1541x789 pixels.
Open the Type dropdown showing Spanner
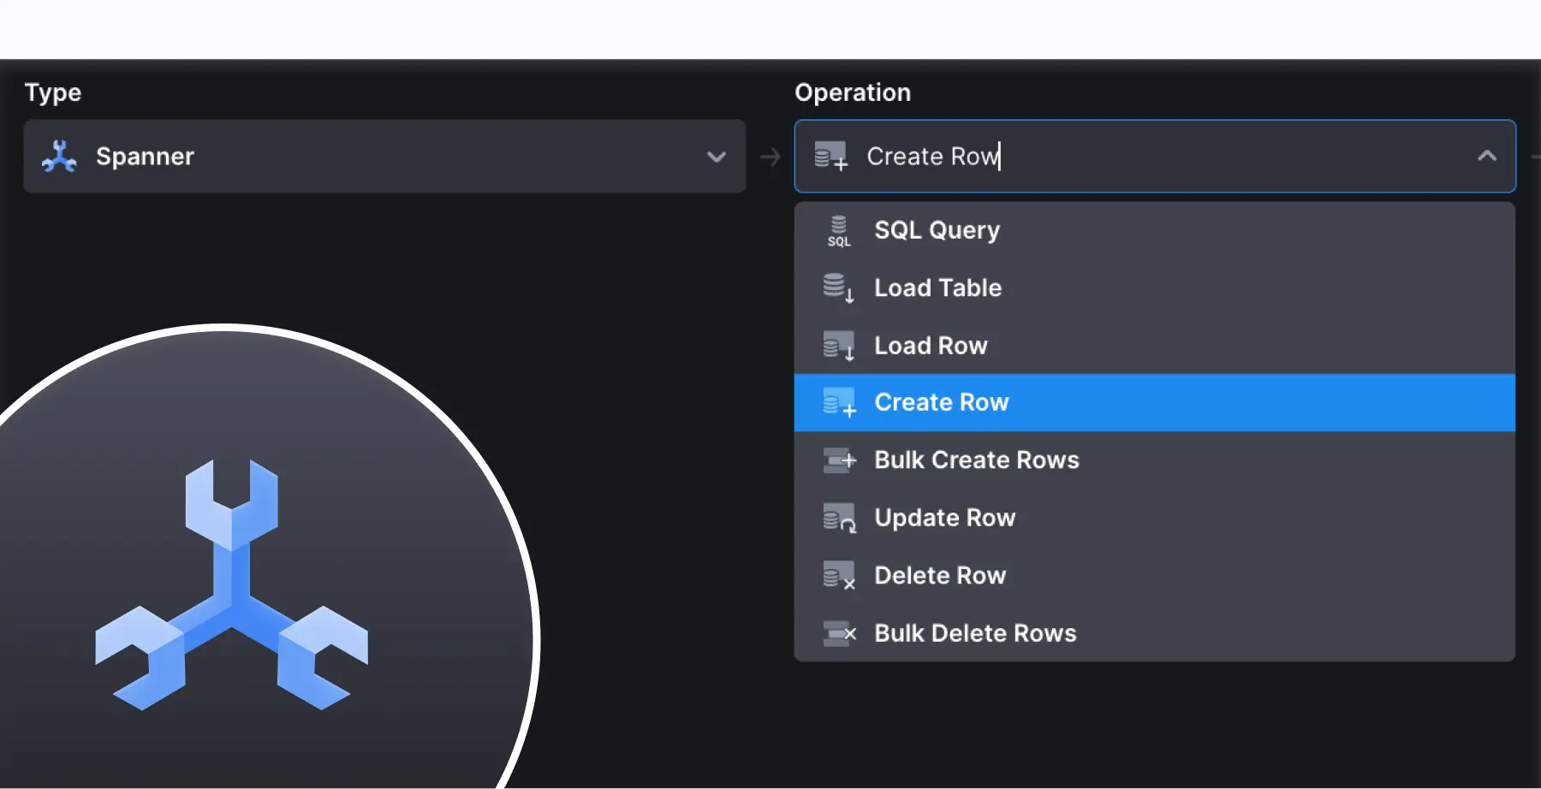tap(384, 157)
